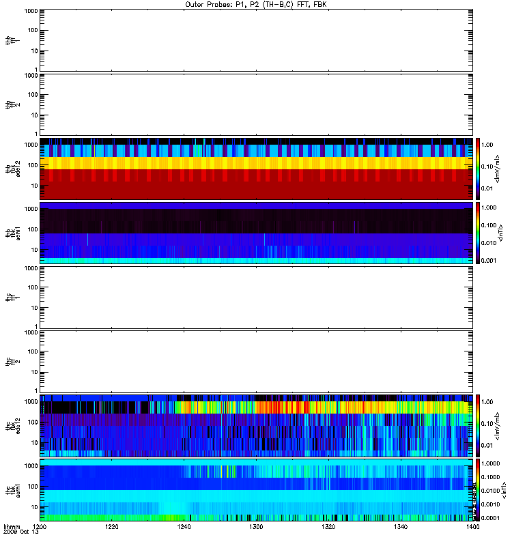The height and width of the screenshot is (546, 512).
Task: Click the 'thb fbk scm1' y-axis panel label
Action: click(12, 233)
